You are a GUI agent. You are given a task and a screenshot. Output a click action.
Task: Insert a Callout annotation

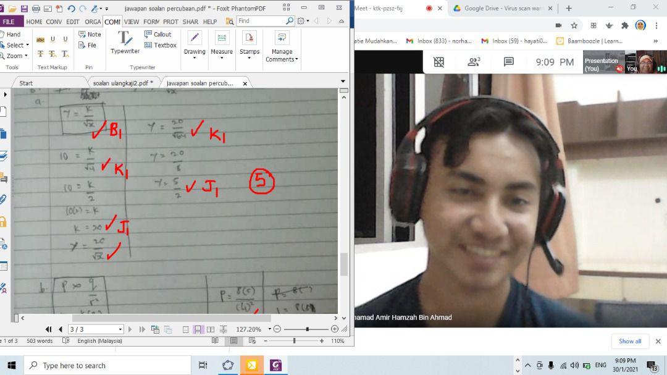point(158,34)
